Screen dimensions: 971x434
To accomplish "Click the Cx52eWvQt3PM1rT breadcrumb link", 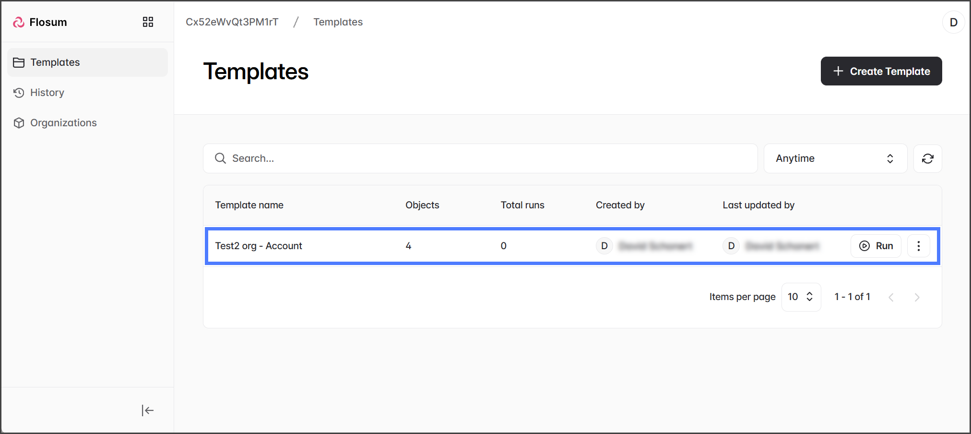I will (x=232, y=22).
